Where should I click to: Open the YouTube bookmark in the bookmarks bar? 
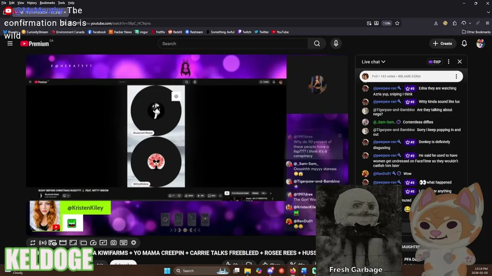click(x=280, y=32)
